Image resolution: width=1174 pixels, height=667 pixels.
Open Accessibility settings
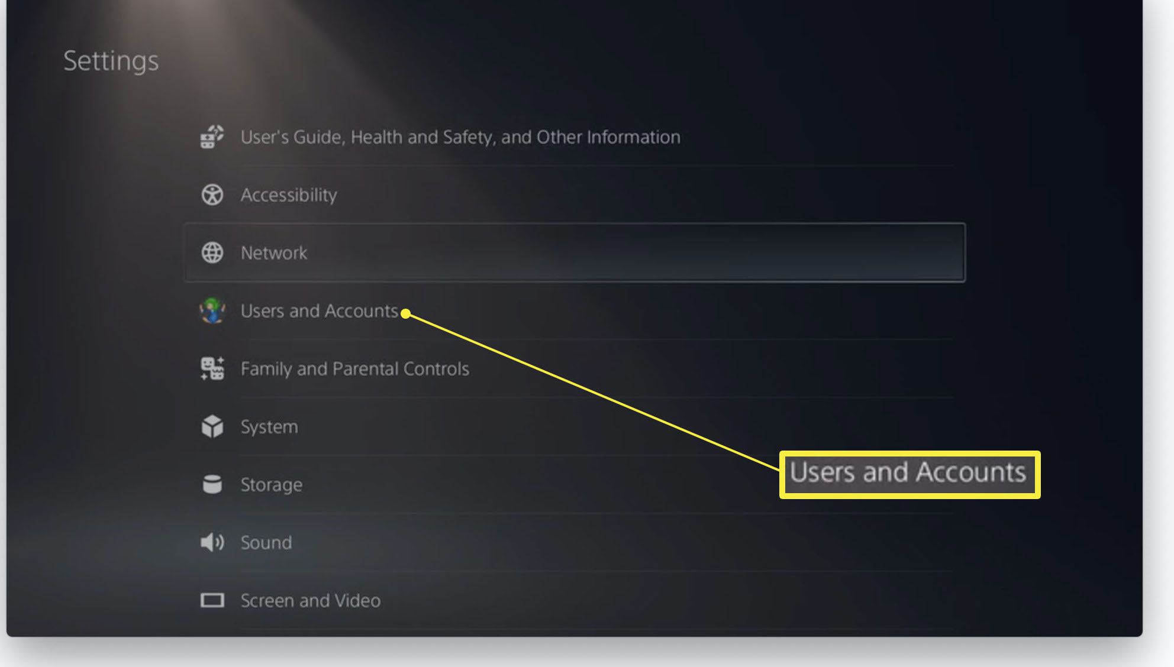coord(289,194)
